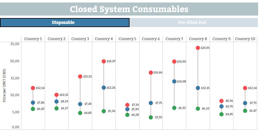Viewport: 260px width, 136px height.
Task: Click the Country 8 column header
Action: coord(198,39)
